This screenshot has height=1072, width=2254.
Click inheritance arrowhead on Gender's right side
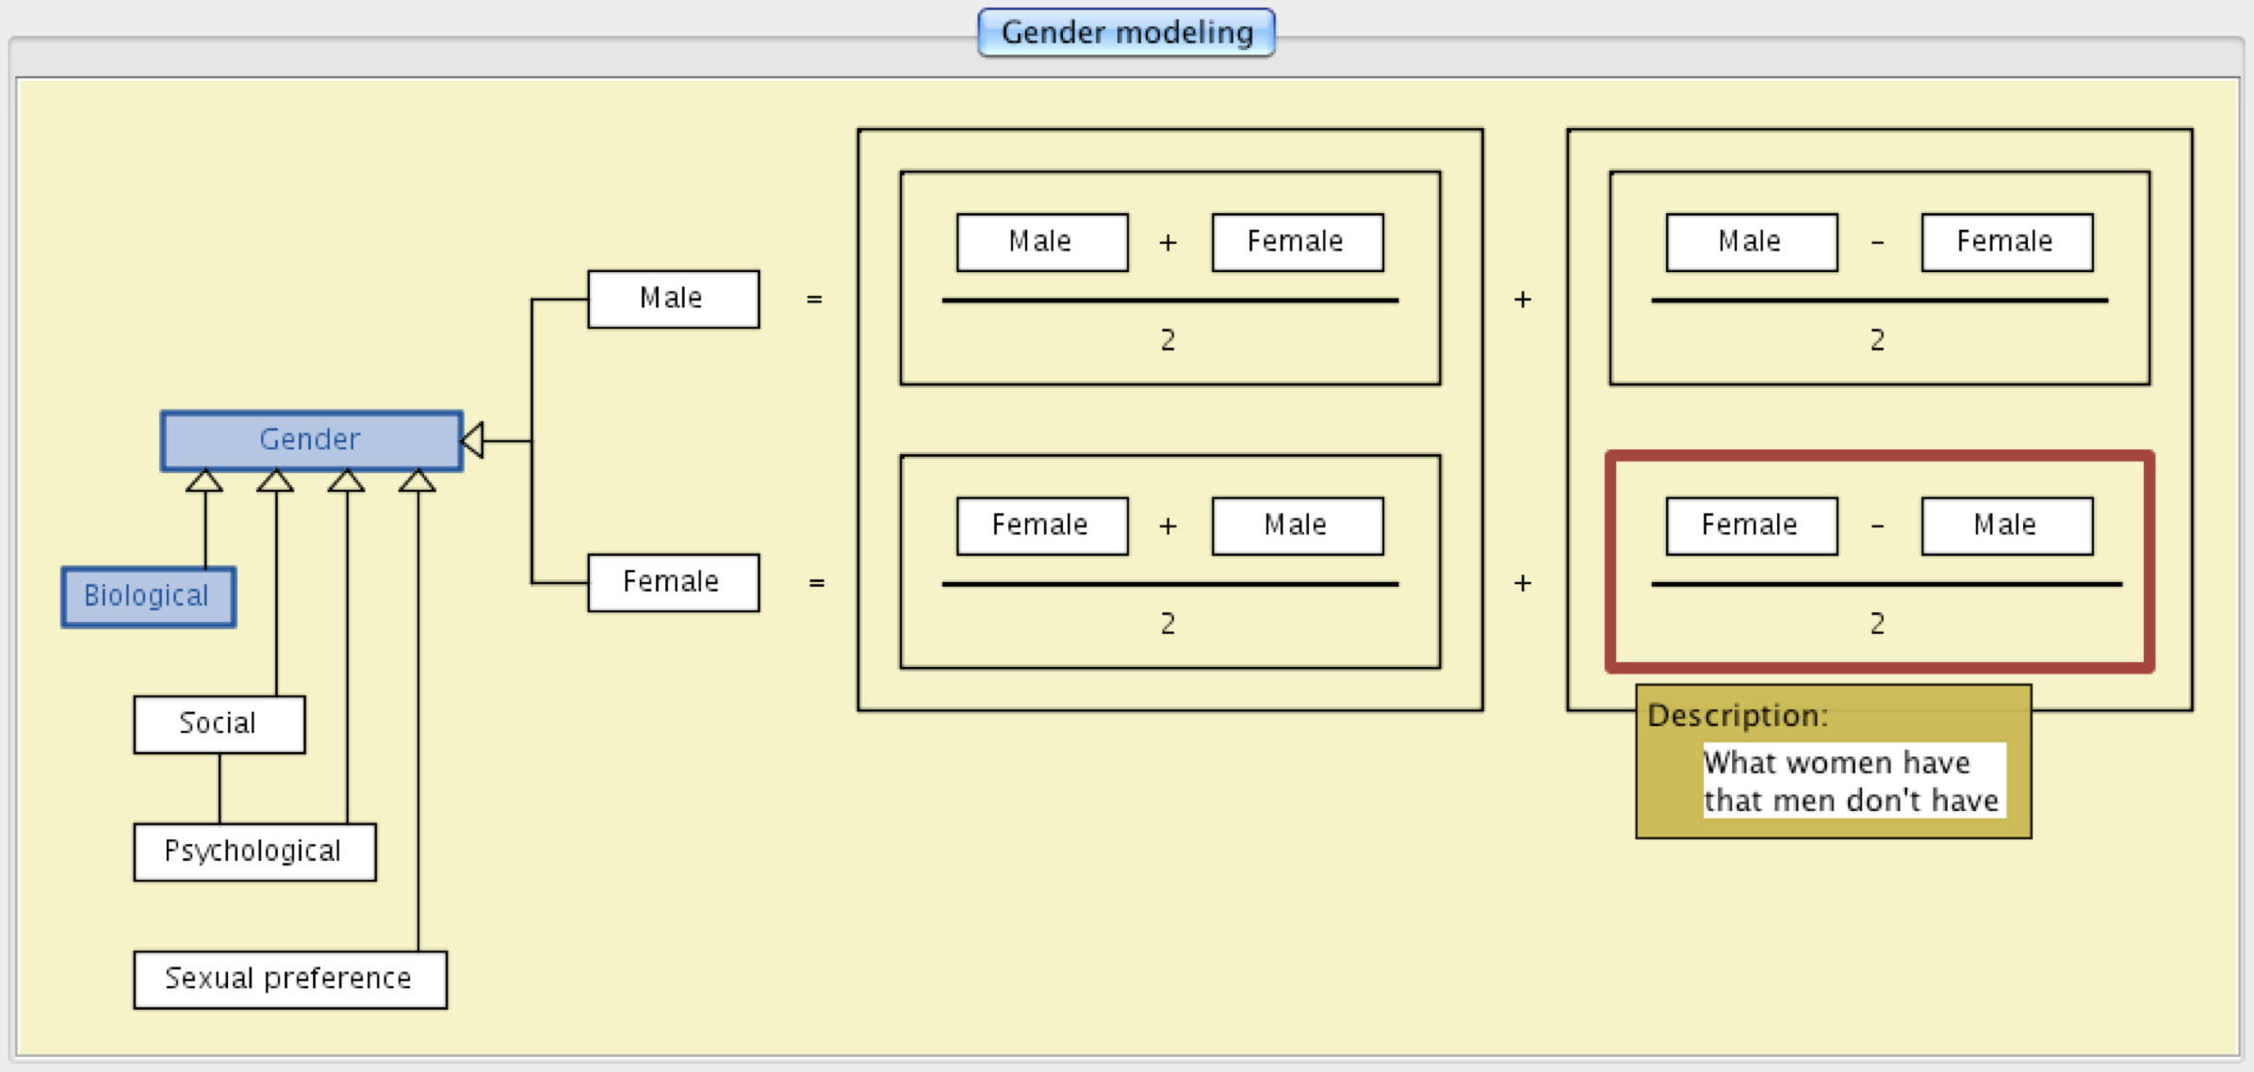pos(473,440)
